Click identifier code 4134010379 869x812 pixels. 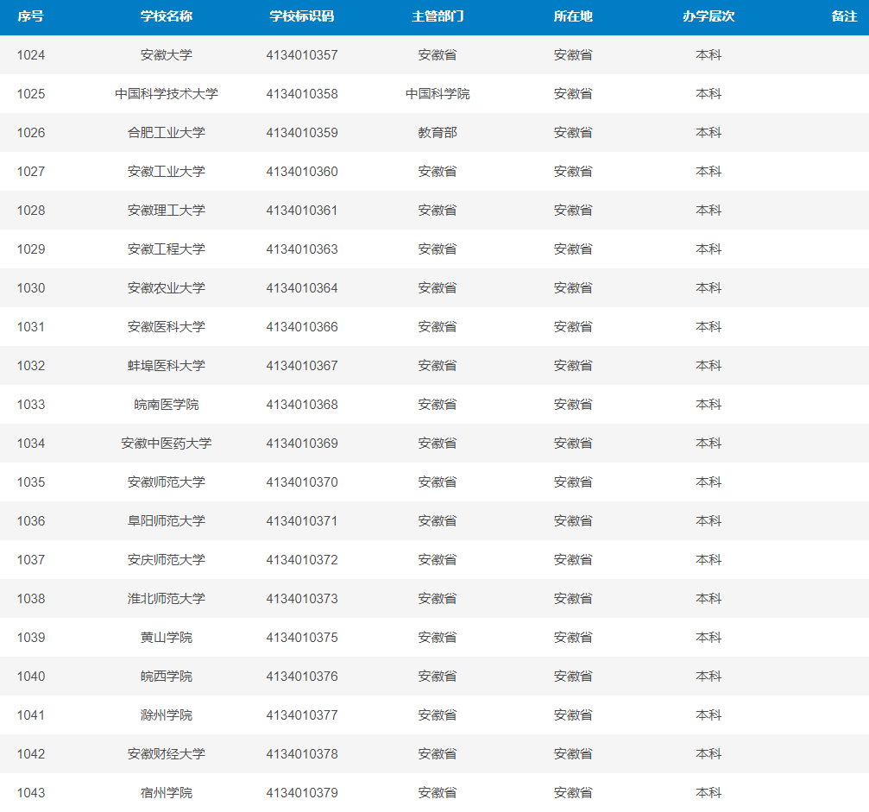click(302, 793)
